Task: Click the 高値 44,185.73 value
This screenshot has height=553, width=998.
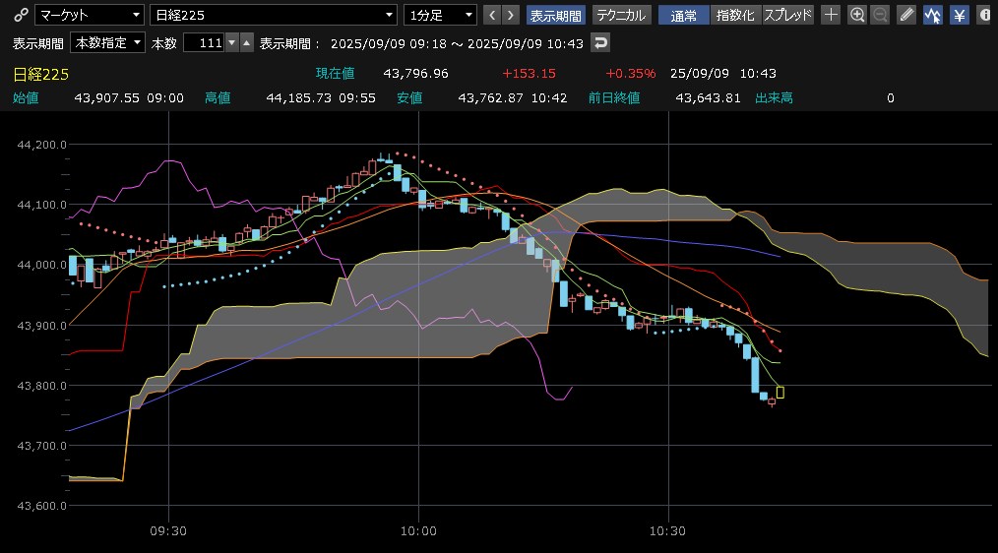Action: (x=298, y=98)
